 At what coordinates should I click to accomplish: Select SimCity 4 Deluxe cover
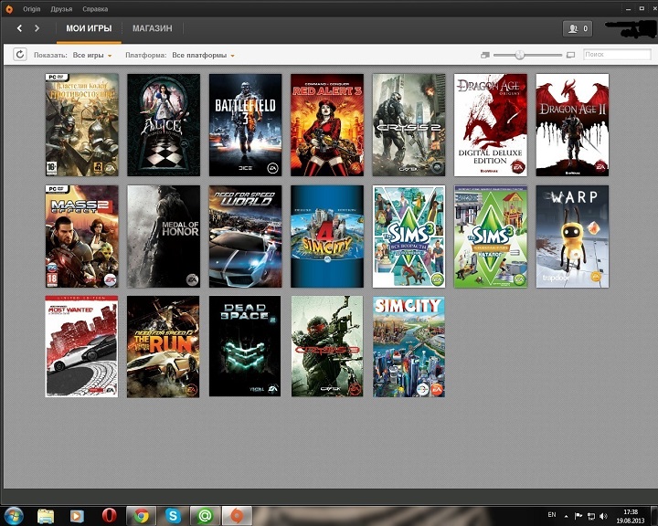327,237
